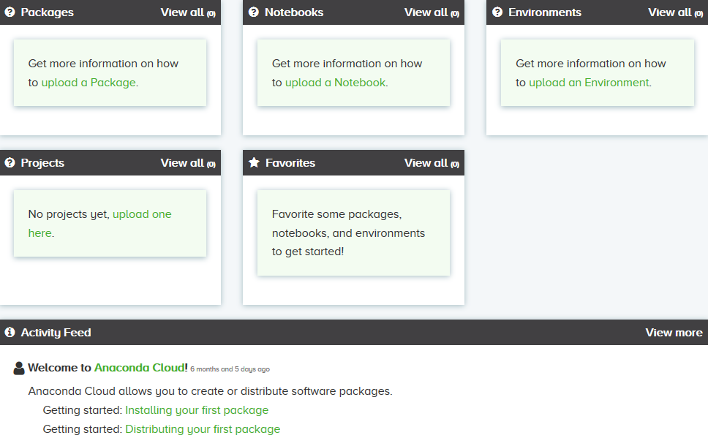Open Distributing your first package guide
Viewport: 708px width, 438px height.
(x=203, y=429)
